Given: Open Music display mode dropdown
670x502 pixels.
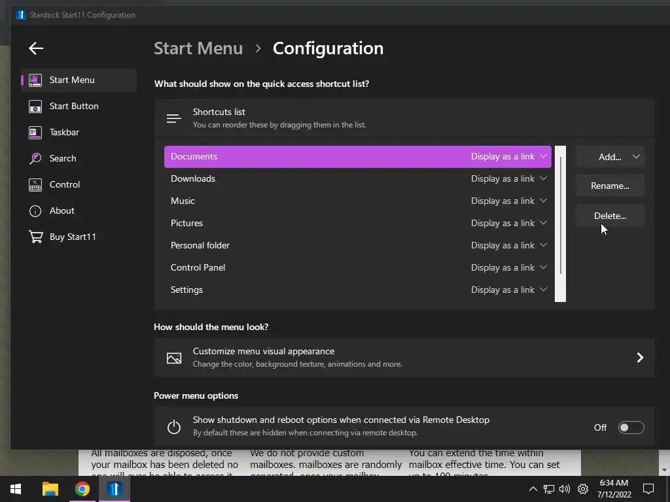Looking at the screenshot, I should pyautogui.click(x=508, y=201).
